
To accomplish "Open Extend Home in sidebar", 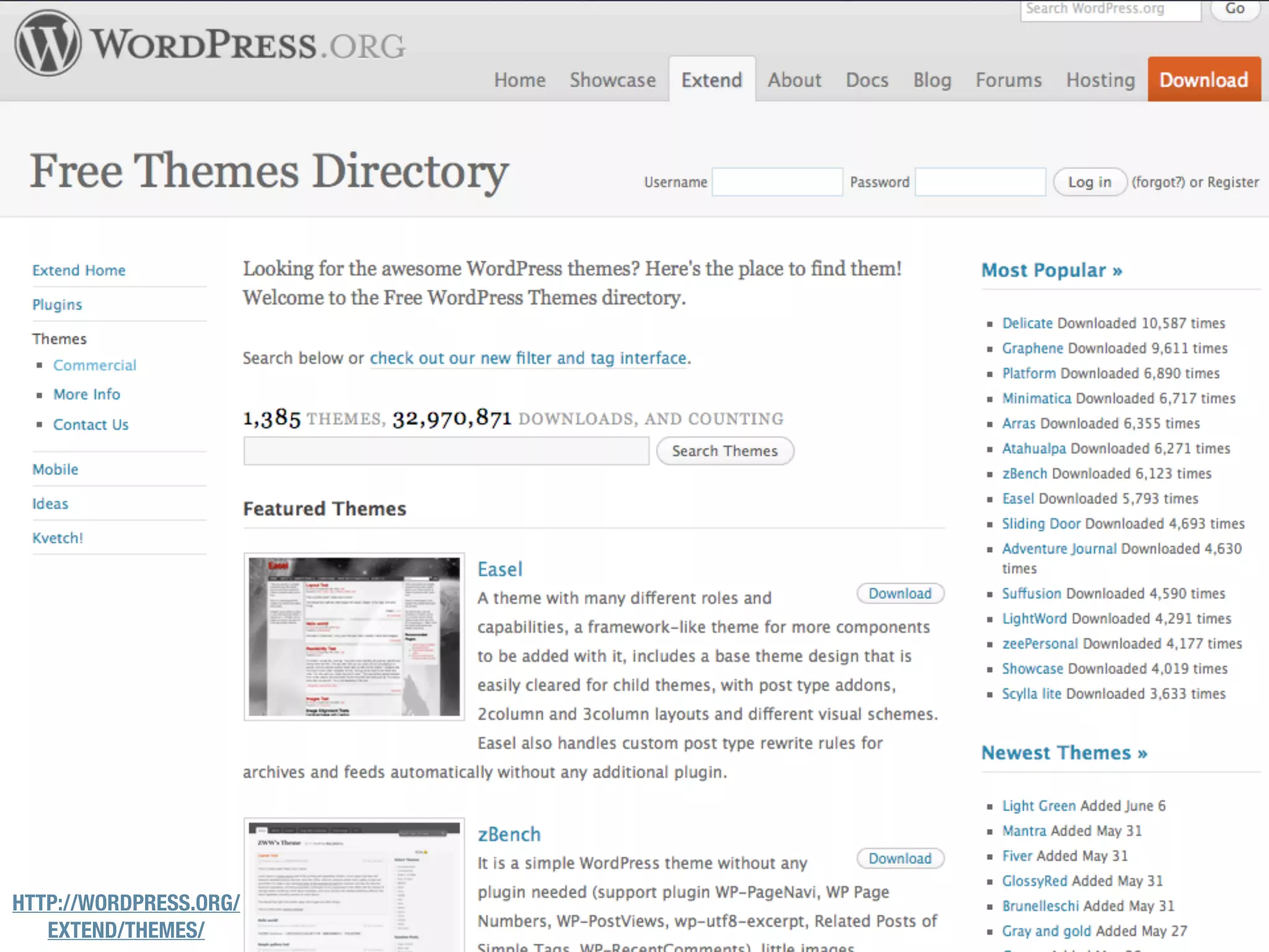I will click(79, 270).
